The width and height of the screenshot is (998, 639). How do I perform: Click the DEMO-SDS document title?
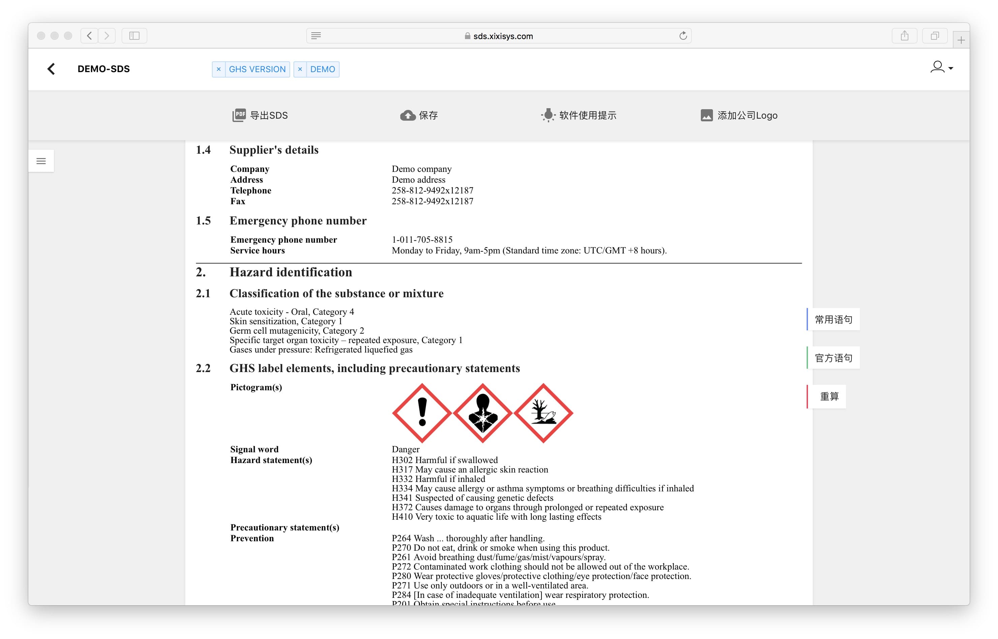(x=104, y=69)
